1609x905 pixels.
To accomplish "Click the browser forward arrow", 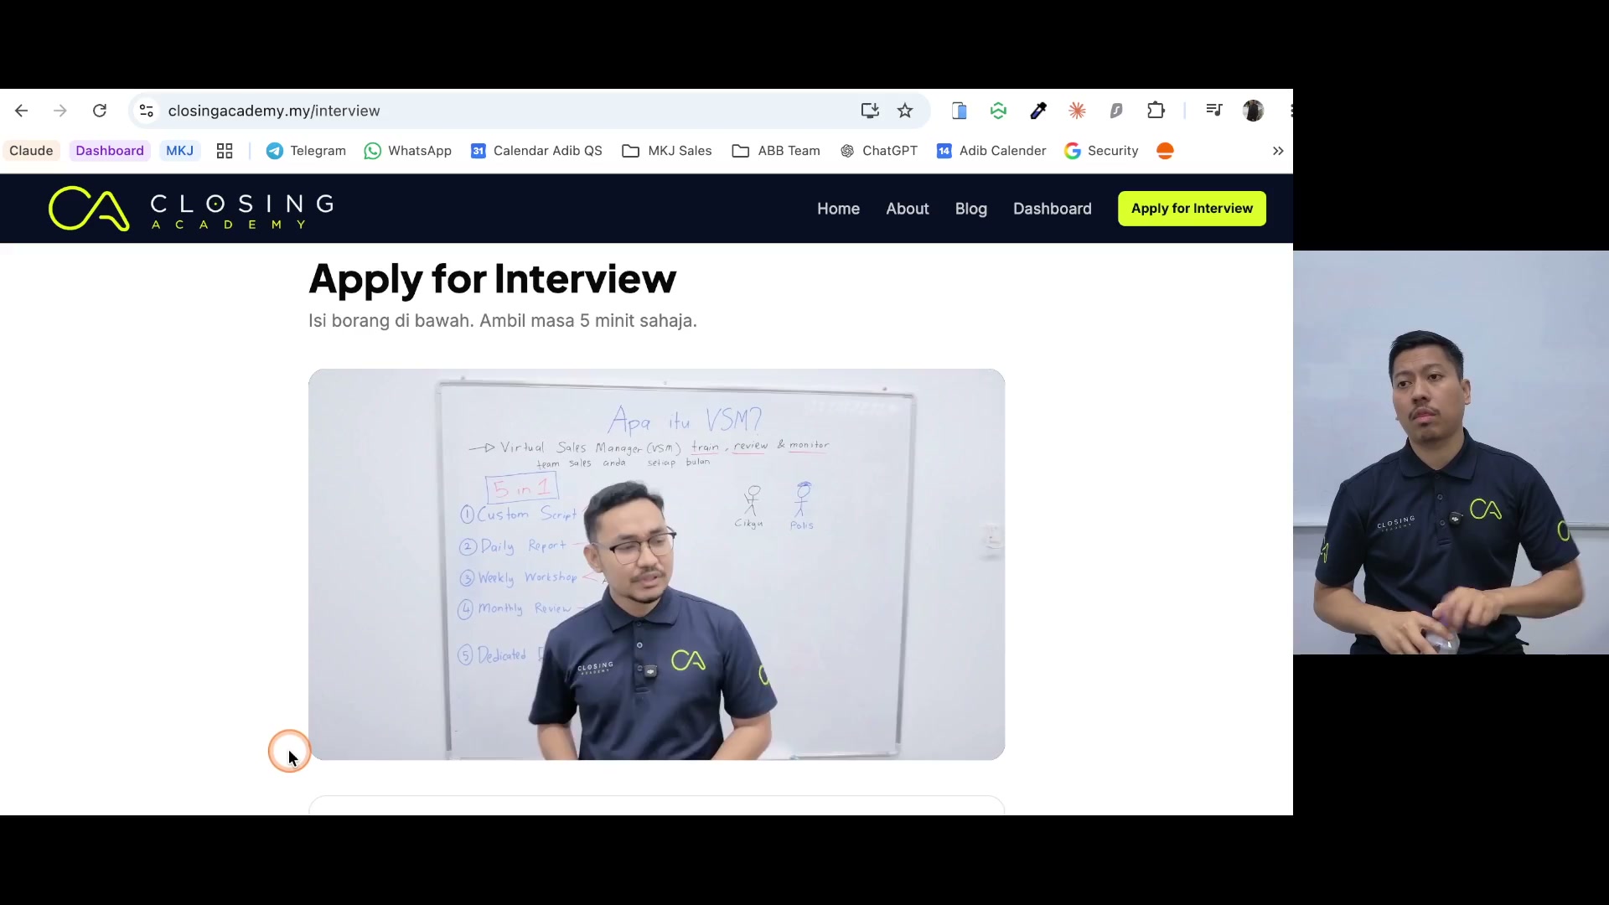I will click(x=60, y=111).
